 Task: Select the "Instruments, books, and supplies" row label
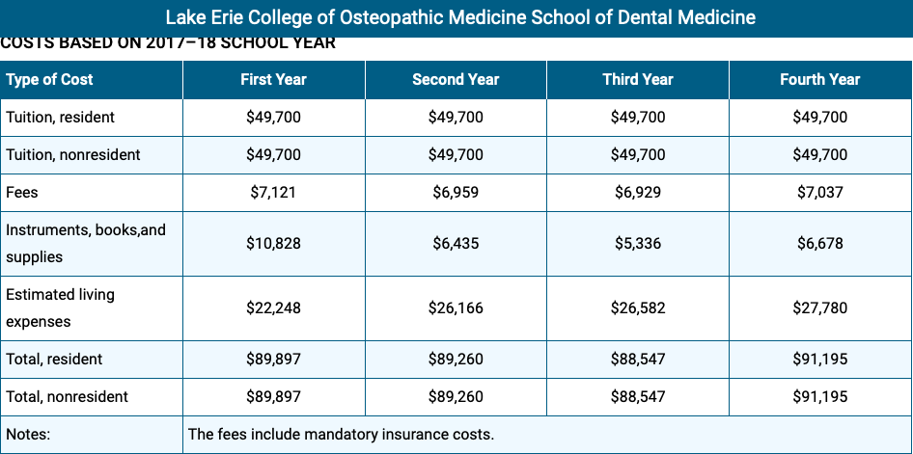(x=85, y=243)
